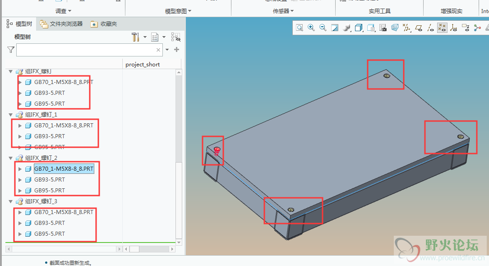
Task: Click the Repaint screen icon
Action: pyautogui.click(x=335, y=28)
